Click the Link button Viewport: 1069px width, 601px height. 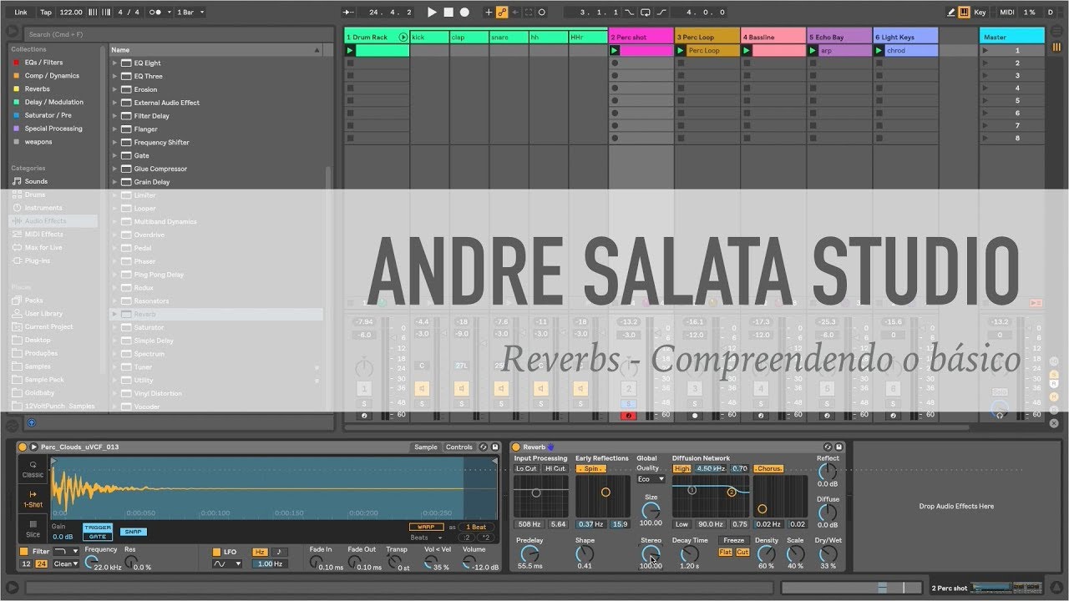(x=21, y=13)
